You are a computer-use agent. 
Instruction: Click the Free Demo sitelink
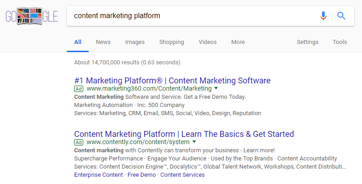click(x=141, y=175)
